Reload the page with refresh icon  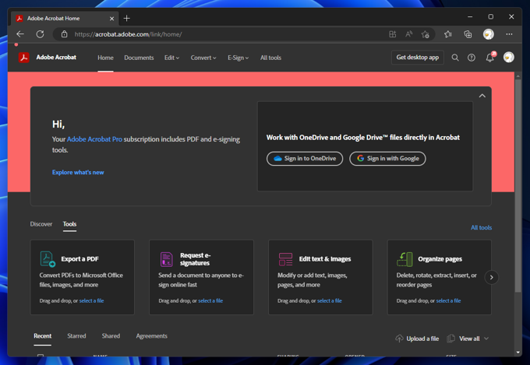[x=40, y=34]
